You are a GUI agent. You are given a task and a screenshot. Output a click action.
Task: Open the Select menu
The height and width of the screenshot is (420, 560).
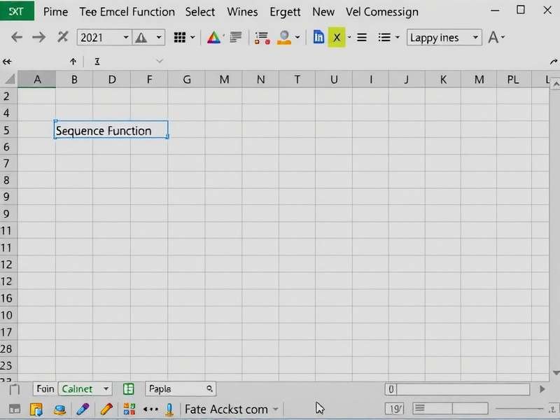pyautogui.click(x=200, y=12)
